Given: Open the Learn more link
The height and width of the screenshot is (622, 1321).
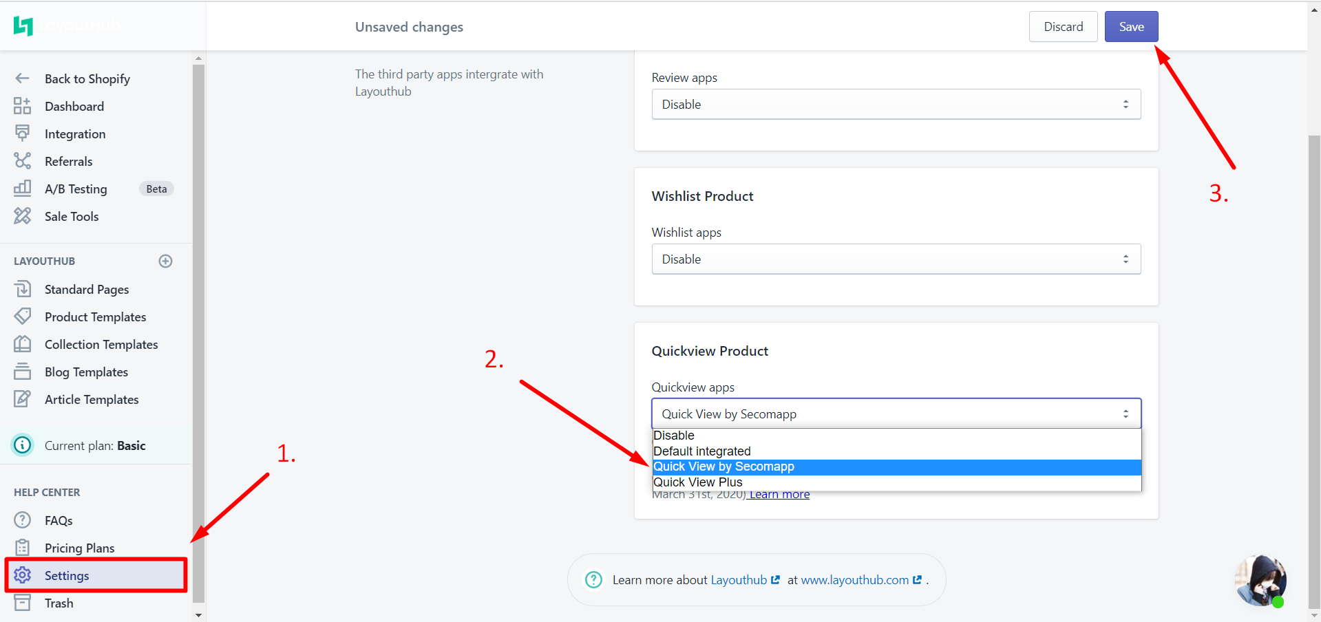Looking at the screenshot, I should pyautogui.click(x=779, y=495).
